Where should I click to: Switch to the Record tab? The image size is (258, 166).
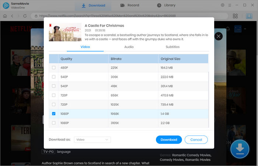tap(130, 5)
